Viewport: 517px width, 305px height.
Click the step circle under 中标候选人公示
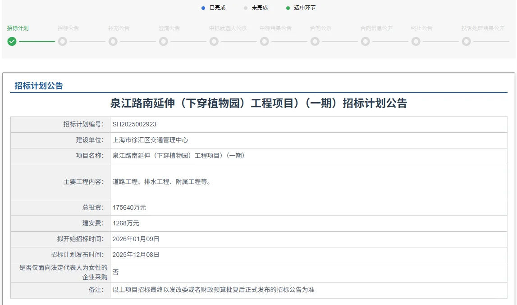coord(214,41)
